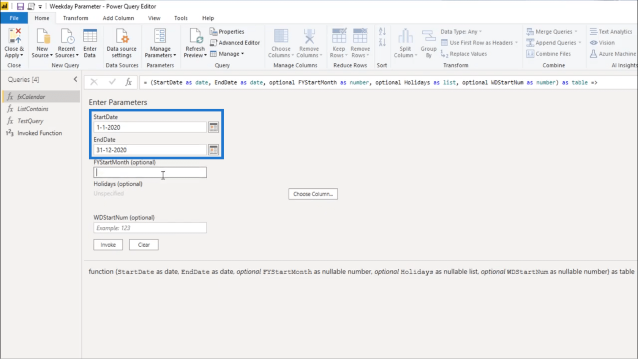
Task: Click Combine Files
Action: 549,54
